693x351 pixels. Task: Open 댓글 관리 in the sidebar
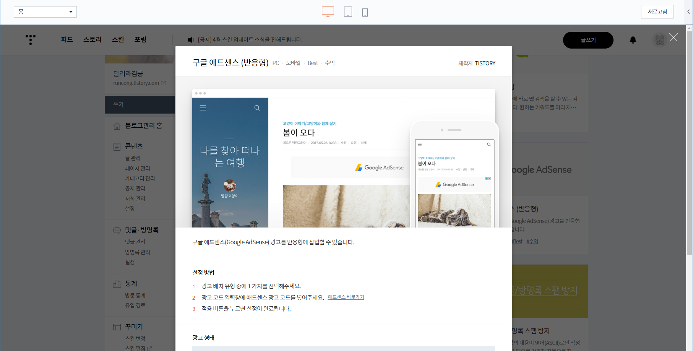[x=135, y=242]
